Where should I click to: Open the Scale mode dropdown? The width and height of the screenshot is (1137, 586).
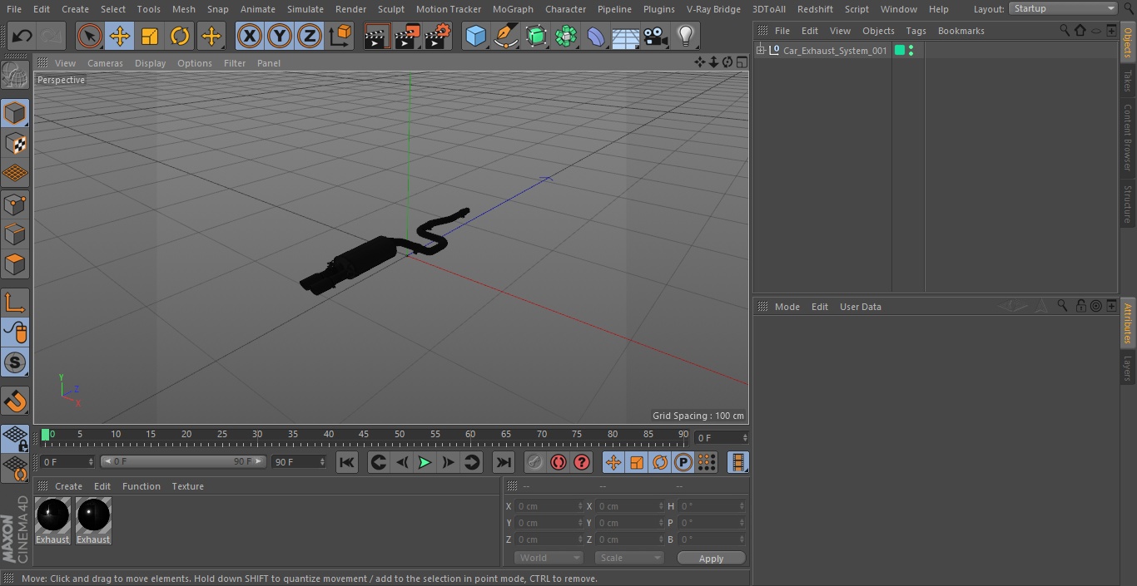pyautogui.click(x=629, y=558)
